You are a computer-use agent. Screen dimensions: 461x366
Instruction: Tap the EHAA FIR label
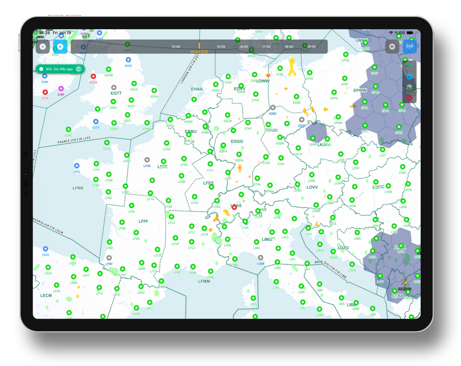197,89
